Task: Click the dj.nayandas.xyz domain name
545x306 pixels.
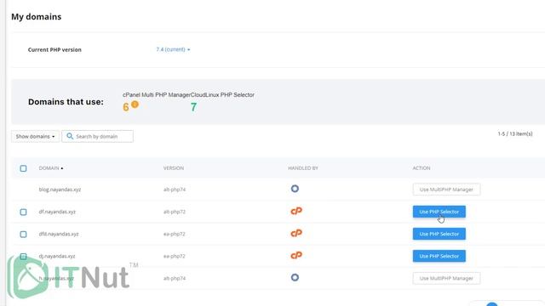Action: [57, 256]
